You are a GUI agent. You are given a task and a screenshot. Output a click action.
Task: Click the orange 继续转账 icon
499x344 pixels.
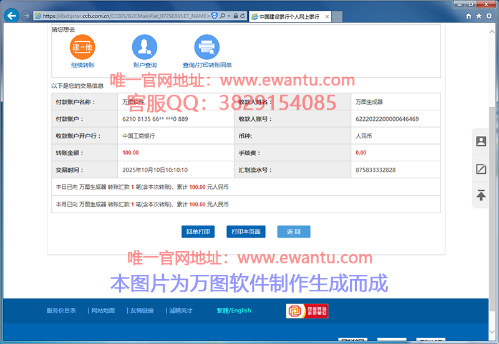(x=82, y=47)
